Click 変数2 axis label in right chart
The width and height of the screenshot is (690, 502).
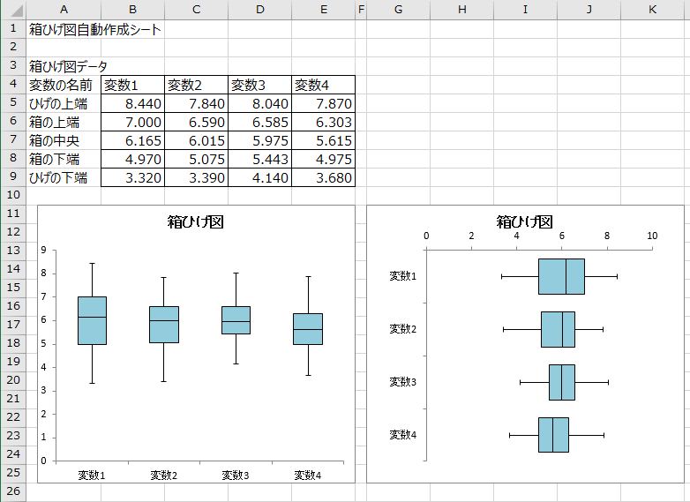tap(402, 329)
